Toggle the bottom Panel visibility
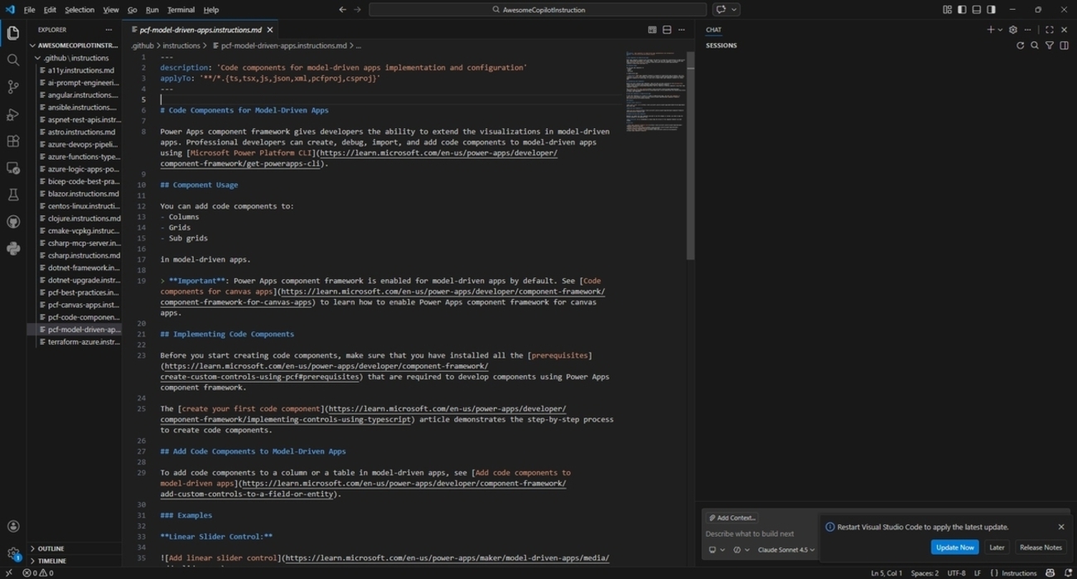 tap(977, 10)
